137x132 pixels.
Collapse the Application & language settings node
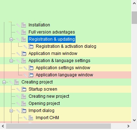click(11, 61)
